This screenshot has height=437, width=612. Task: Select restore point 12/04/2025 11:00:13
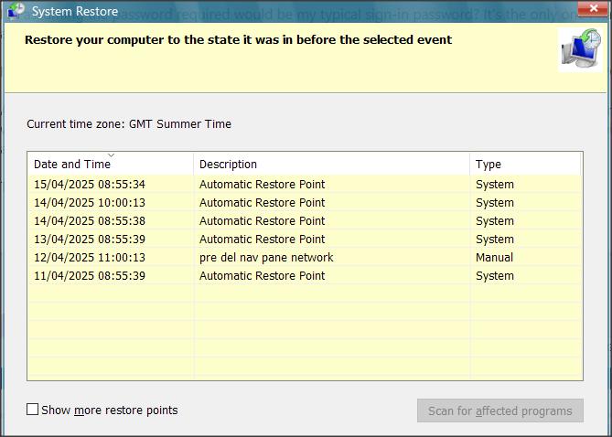[x=305, y=258]
